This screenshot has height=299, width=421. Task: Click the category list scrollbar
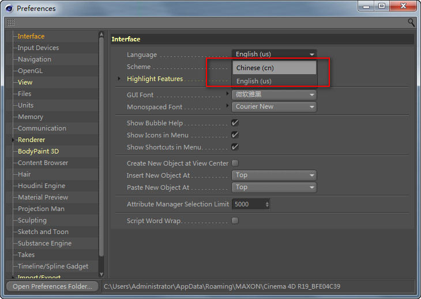tap(102, 147)
